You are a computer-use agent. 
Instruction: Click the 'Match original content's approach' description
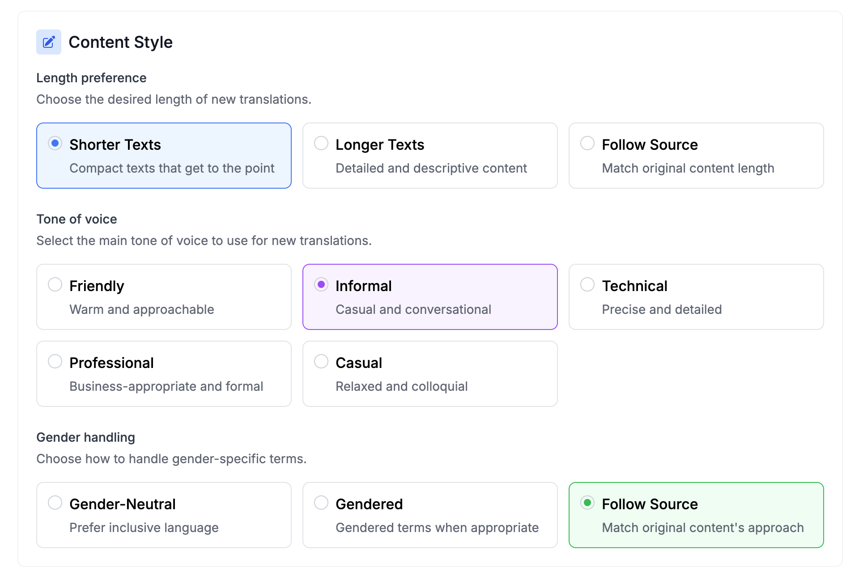(703, 528)
